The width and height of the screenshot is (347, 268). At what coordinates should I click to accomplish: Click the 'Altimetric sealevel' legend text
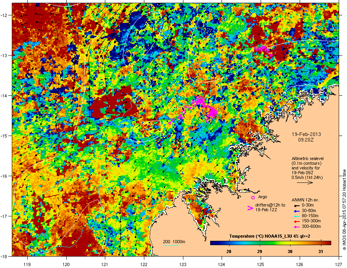[x=308, y=158]
